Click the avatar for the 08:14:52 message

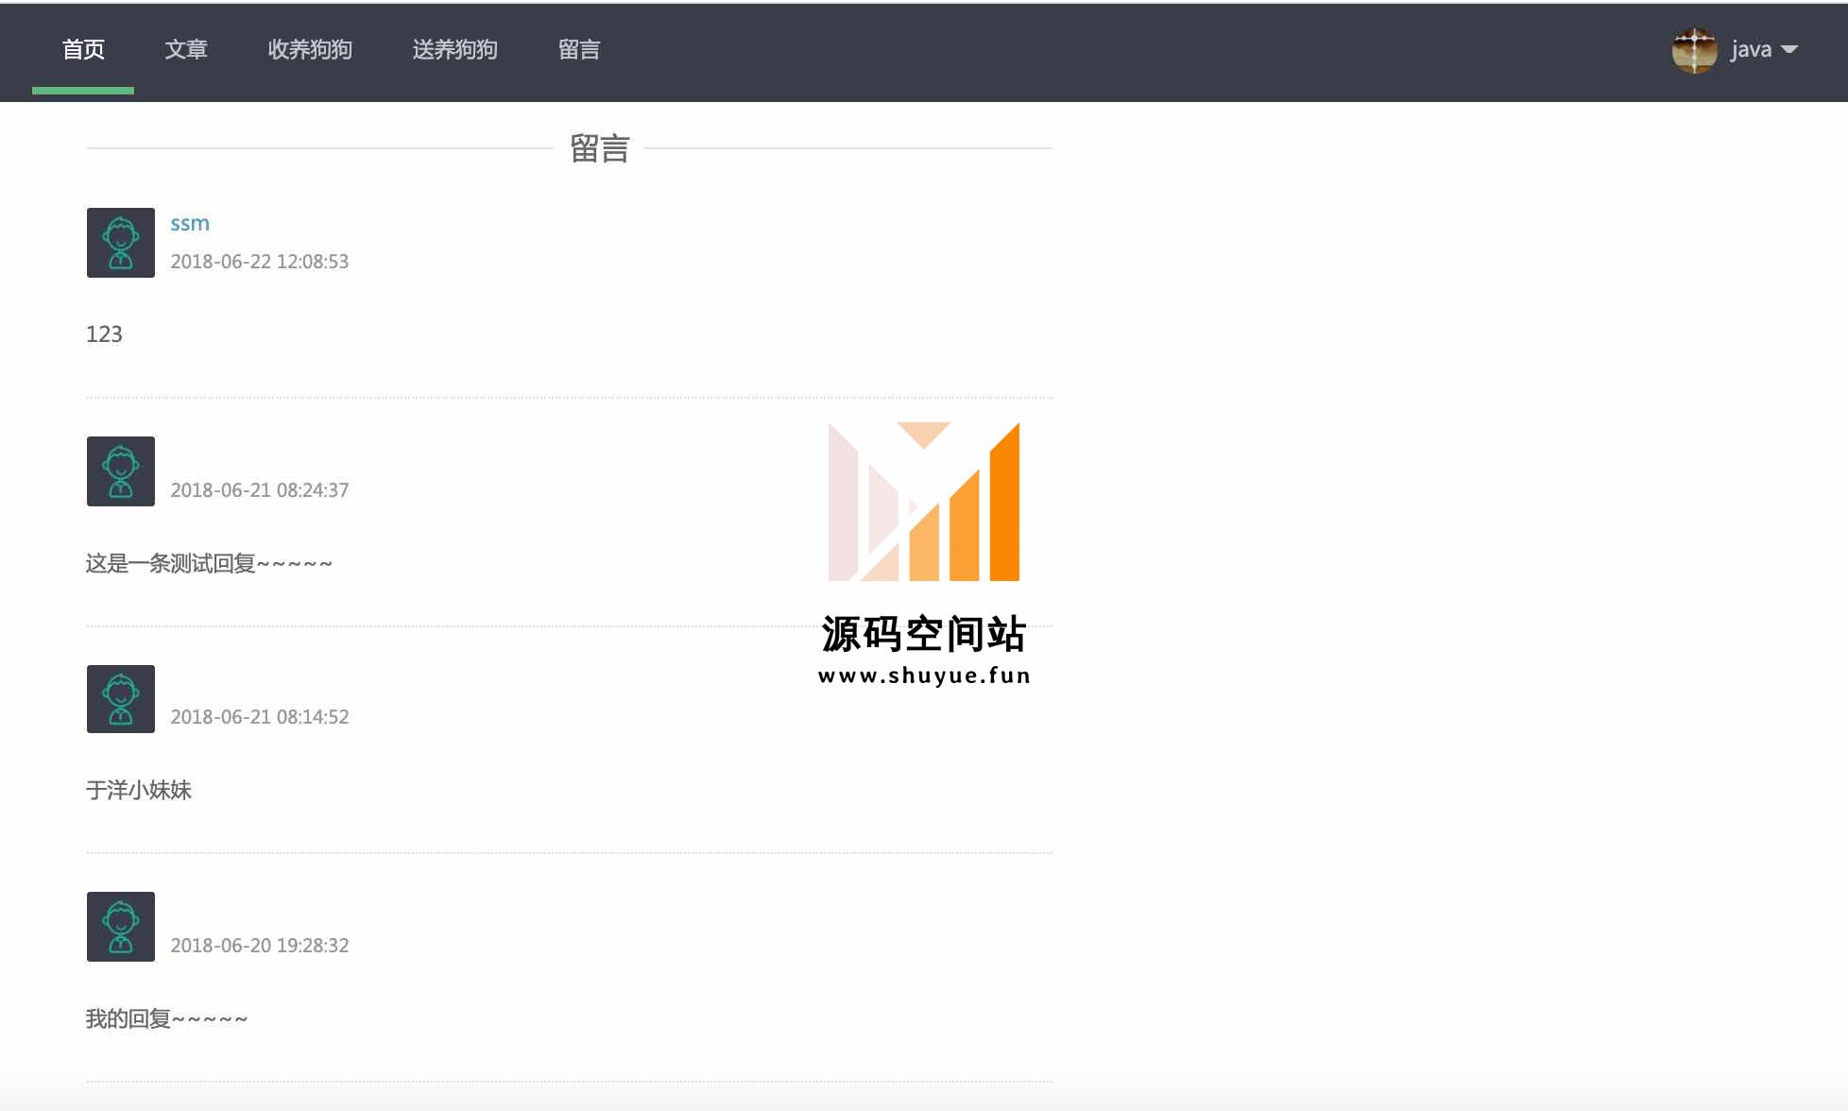pos(121,699)
